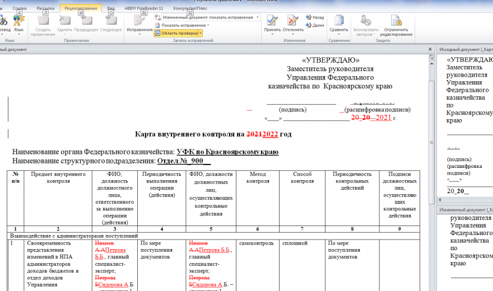
Task: Jump to next change with Далее
Action: [x=315, y=25]
